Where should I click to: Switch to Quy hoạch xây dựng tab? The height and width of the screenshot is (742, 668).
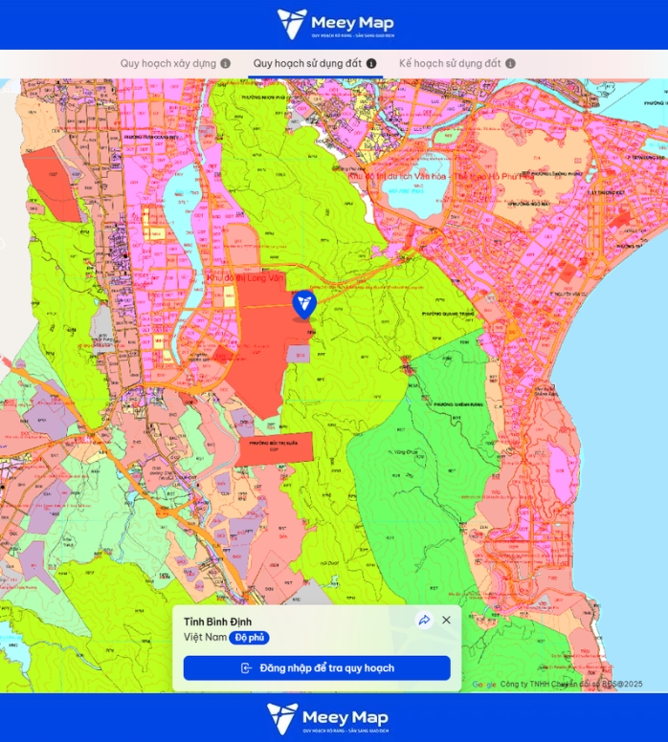pos(167,64)
